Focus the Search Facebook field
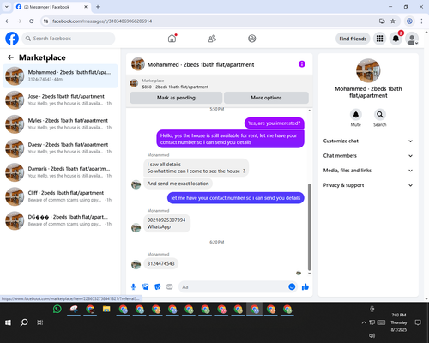Viewport: 429px width, 343px height. (x=69, y=39)
